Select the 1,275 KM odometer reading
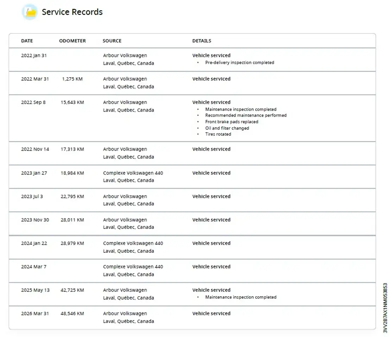 (x=72, y=79)
